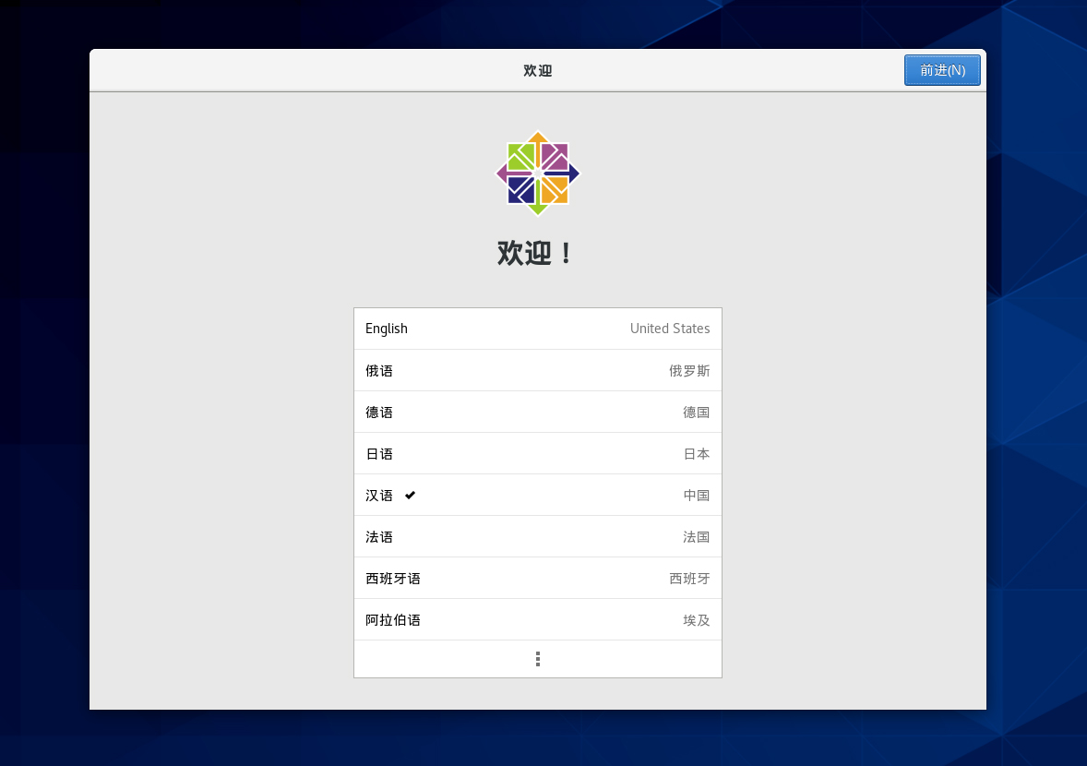Click the checkmark beside 汉语
Screen dimensions: 1087x766
coord(411,496)
